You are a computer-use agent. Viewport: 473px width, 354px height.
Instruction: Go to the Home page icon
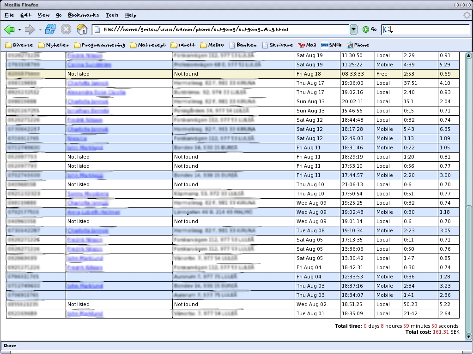tap(82, 29)
